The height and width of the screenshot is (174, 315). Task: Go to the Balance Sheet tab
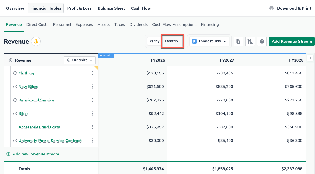pos(111,8)
